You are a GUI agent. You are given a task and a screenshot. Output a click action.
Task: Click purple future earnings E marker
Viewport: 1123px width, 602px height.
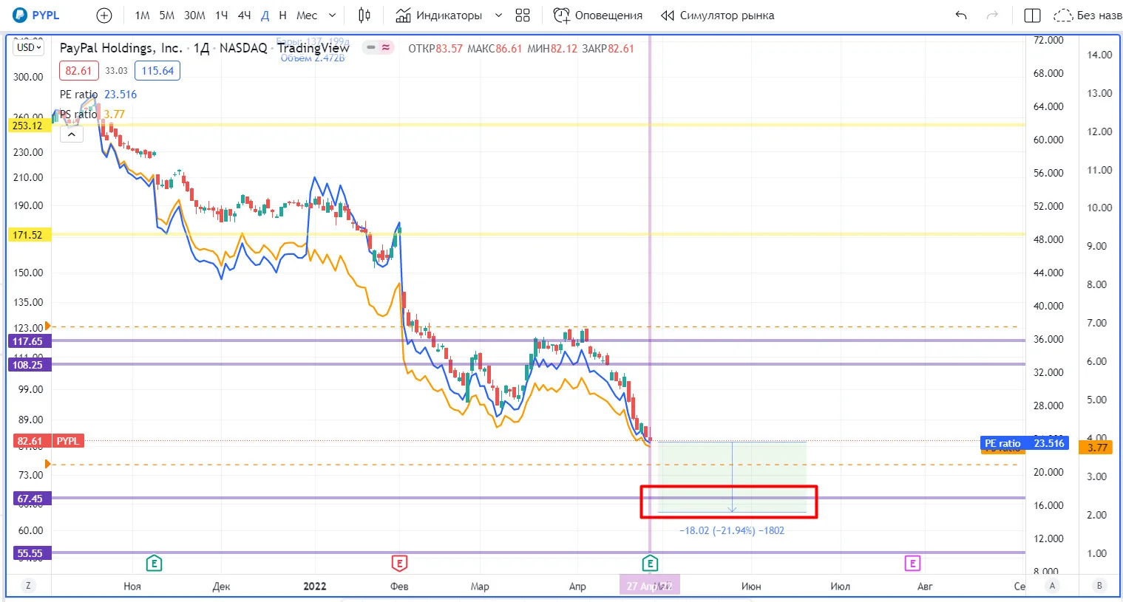[x=912, y=564]
